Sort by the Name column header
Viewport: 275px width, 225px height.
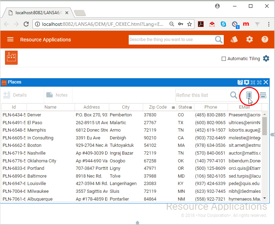click(x=50, y=107)
